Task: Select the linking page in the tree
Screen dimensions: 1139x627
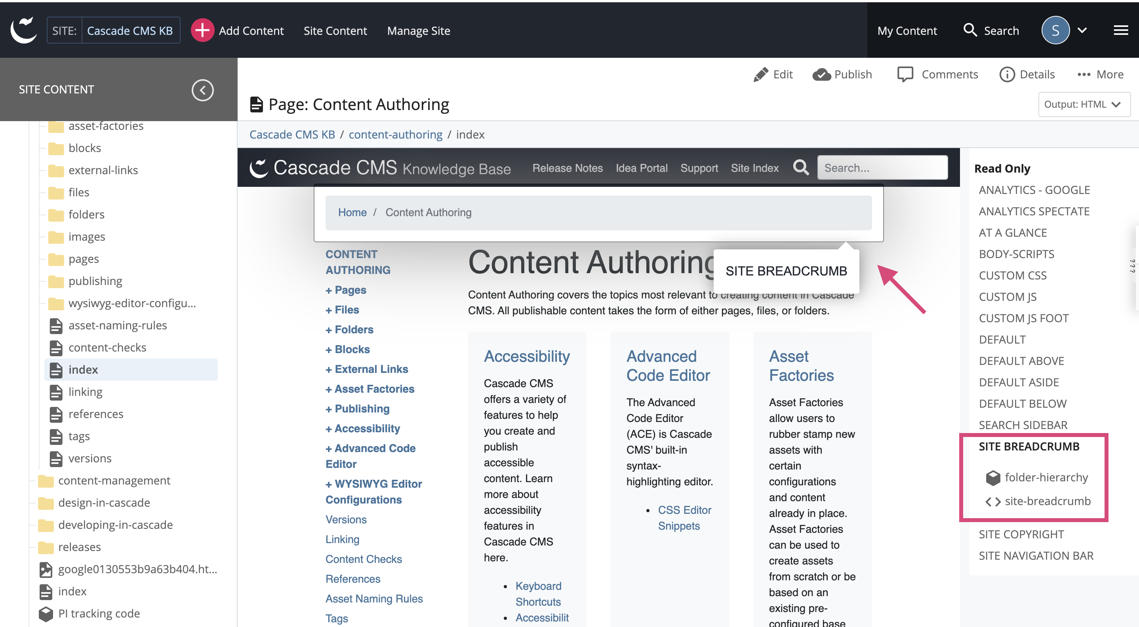Action: click(85, 392)
